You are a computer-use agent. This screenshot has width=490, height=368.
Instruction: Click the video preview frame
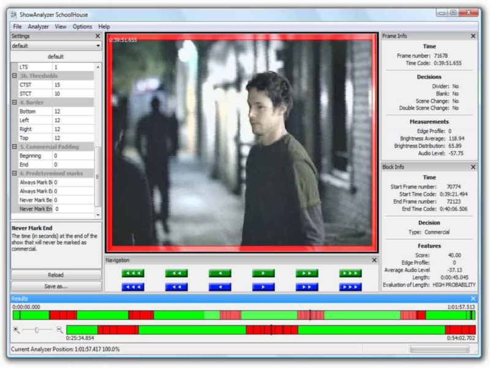tap(242, 143)
